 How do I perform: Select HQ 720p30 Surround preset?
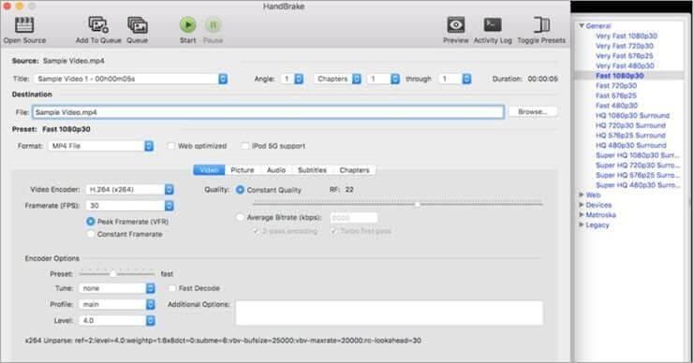pos(630,125)
